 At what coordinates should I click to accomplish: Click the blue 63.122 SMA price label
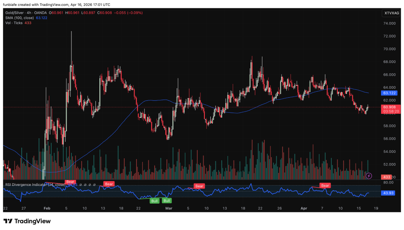pos(389,93)
